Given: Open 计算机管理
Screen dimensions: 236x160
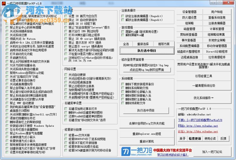Looking at the screenshot, I should (x=217, y=29).
